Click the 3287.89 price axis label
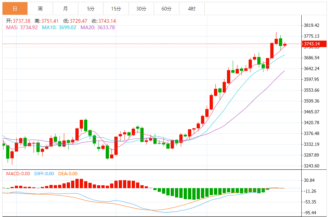Viewport: 328px width, 217px height. coord(311,155)
